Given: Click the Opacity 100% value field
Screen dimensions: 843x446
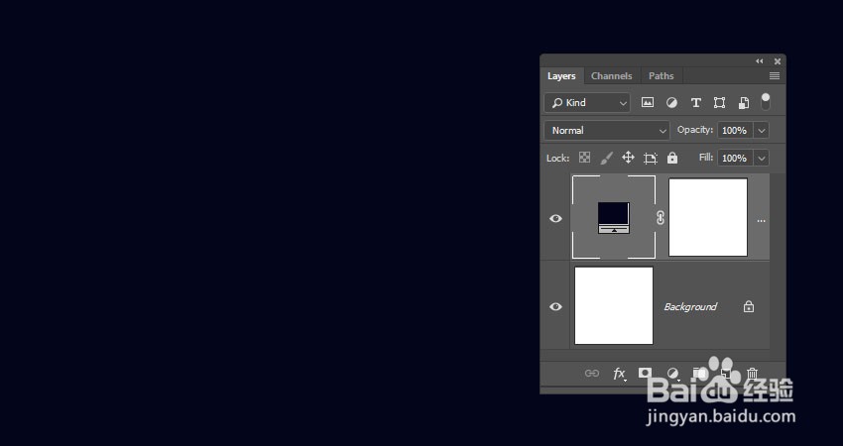Looking at the screenshot, I should [736, 130].
